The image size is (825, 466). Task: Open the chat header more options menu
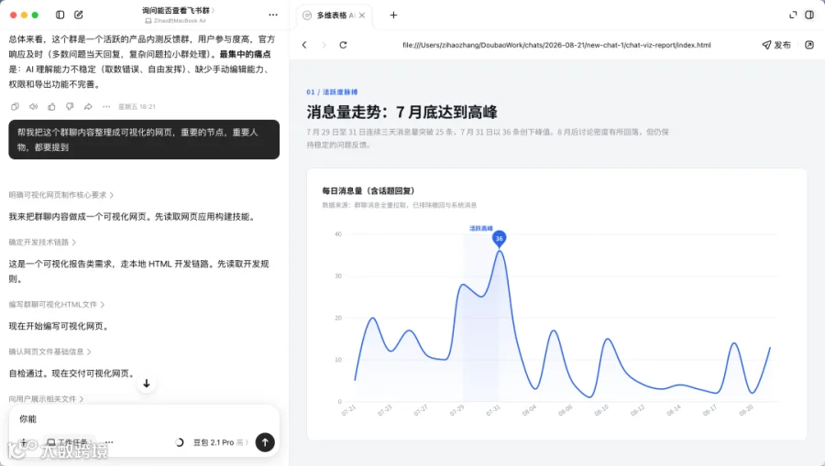coord(272,15)
